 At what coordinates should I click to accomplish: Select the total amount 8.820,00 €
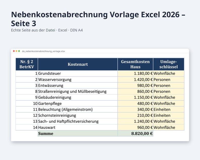(x=135, y=134)
